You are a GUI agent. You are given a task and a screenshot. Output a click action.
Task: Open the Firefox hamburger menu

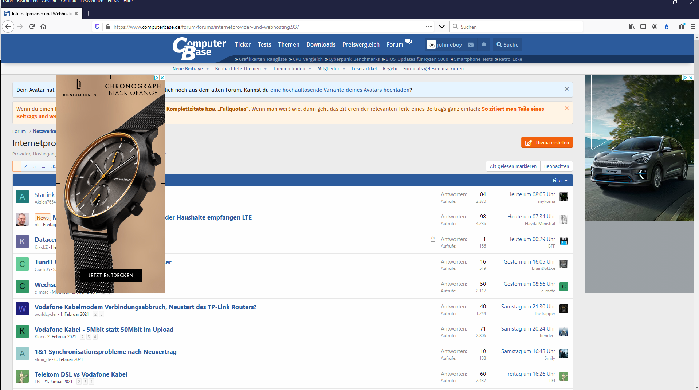693,27
